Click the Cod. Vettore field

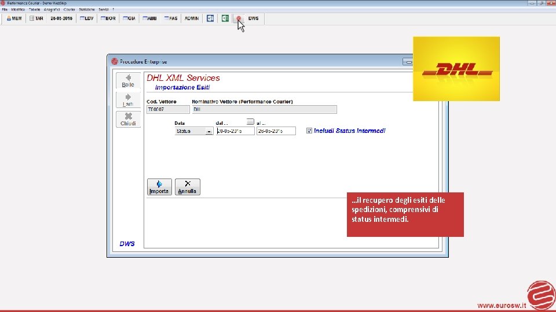(x=168, y=110)
